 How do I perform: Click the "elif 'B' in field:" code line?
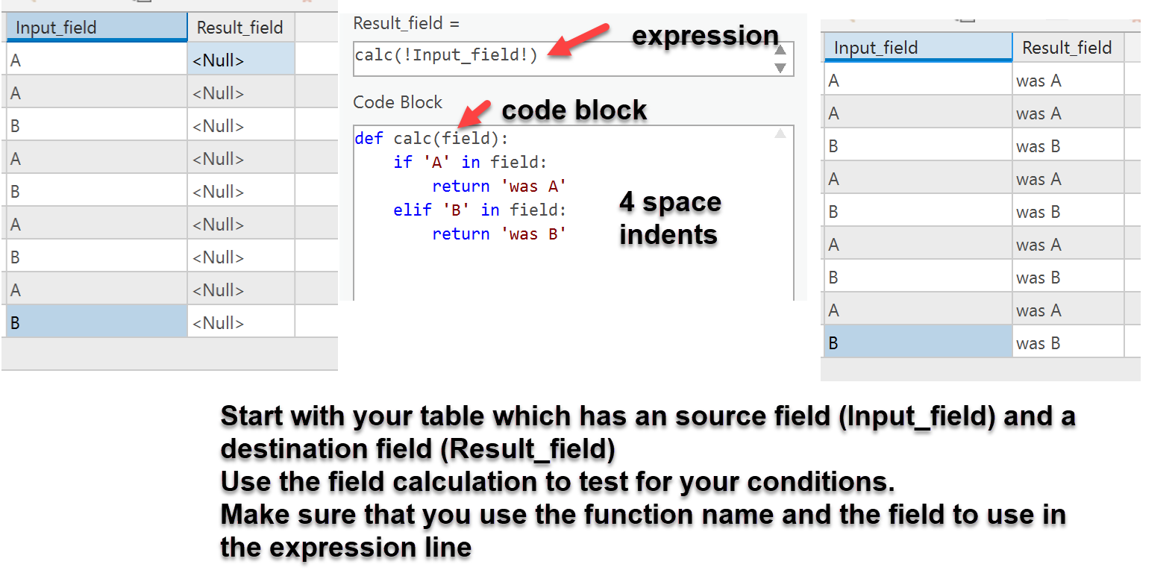[479, 210]
